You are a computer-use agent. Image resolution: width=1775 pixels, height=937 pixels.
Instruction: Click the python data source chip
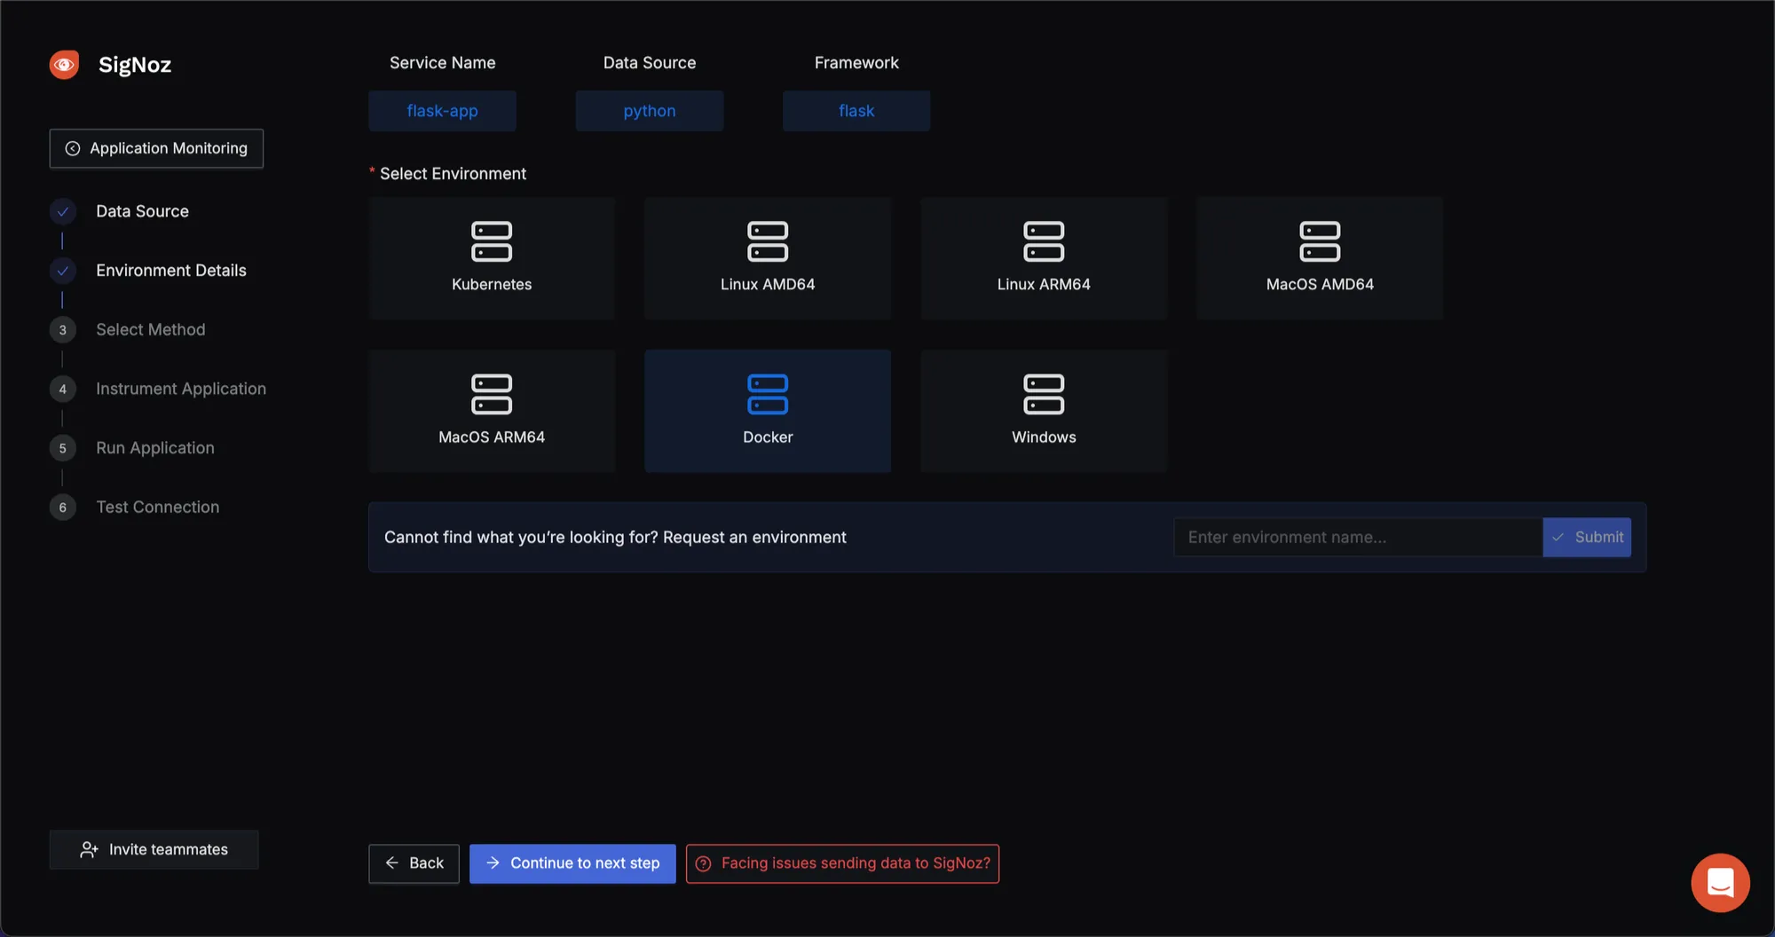[x=650, y=111]
